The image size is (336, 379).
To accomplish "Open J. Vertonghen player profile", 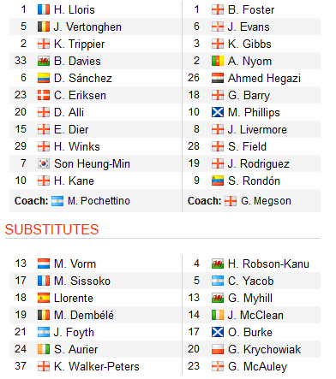I will 87,27.
